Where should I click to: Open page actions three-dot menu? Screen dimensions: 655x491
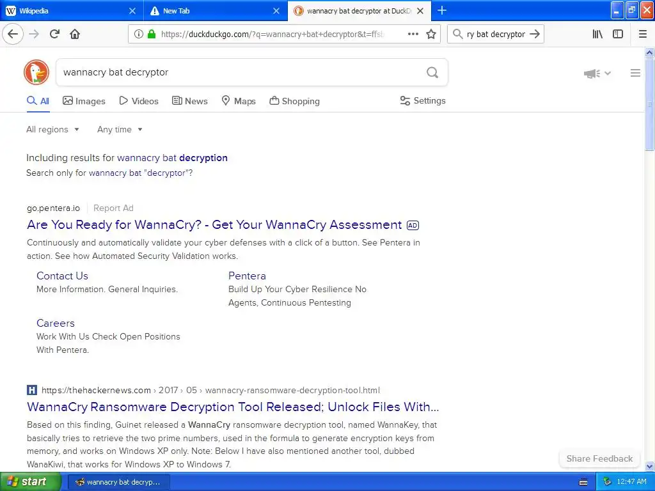click(x=413, y=34)
